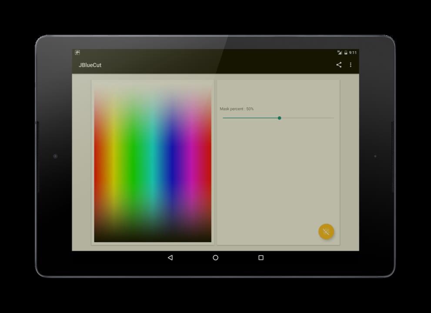This screenshot has width=431, height=313.
Task: Open Recent apps with the square button
Action: click(x=261, y=258)
